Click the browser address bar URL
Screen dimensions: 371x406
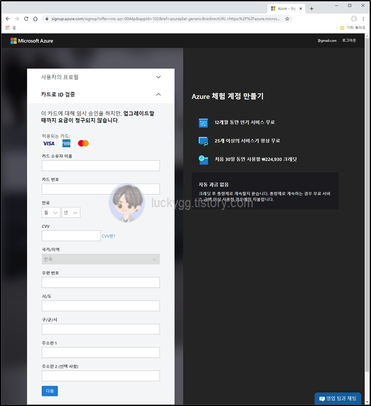(x=165, y=19)
